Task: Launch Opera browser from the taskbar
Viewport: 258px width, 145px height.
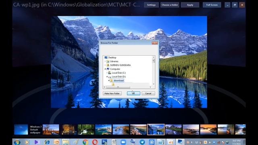Action: (x=95, y=142)
